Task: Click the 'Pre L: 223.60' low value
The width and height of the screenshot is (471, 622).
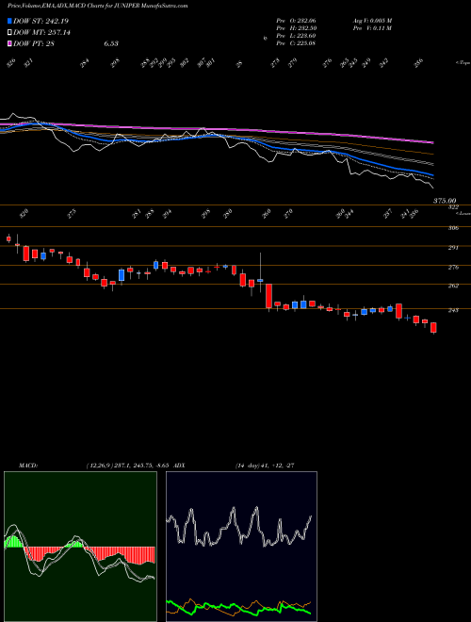Action: [x=296, y=36]
